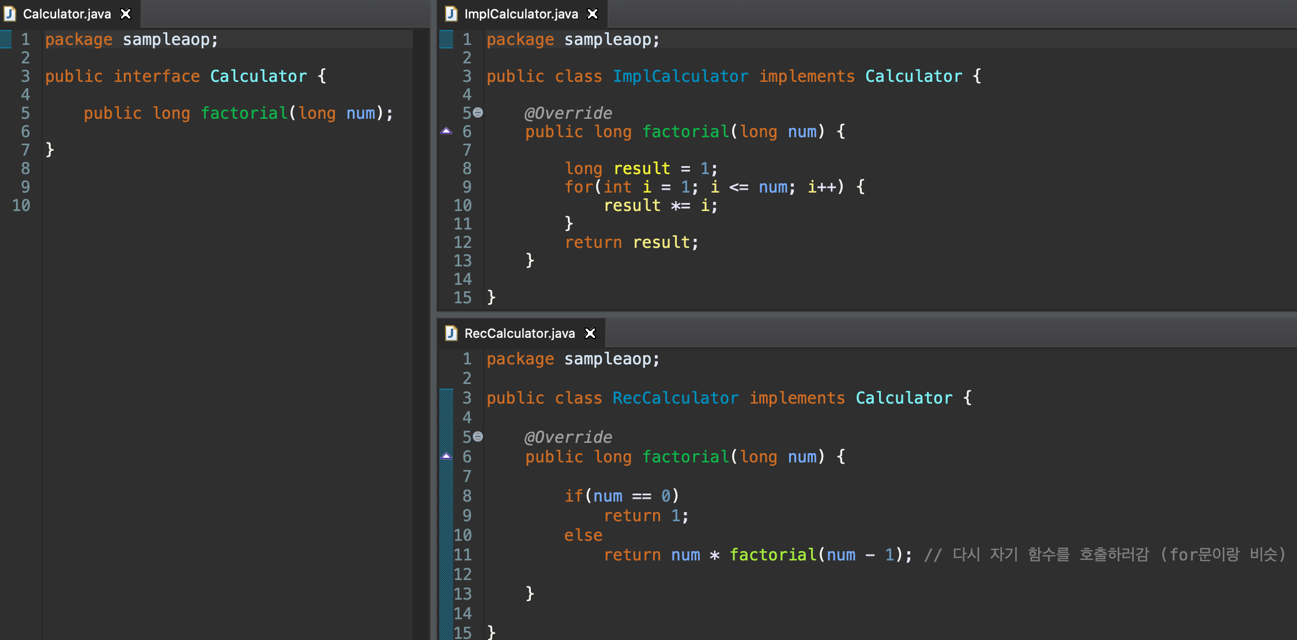Click the Java file icon on Calculator.java tab
Viewport: 1297px width, 640px height.
coord(10,14)
